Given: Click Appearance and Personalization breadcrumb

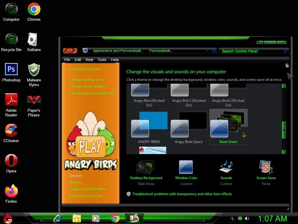Looking at the screenshot, I should (118, 51).
